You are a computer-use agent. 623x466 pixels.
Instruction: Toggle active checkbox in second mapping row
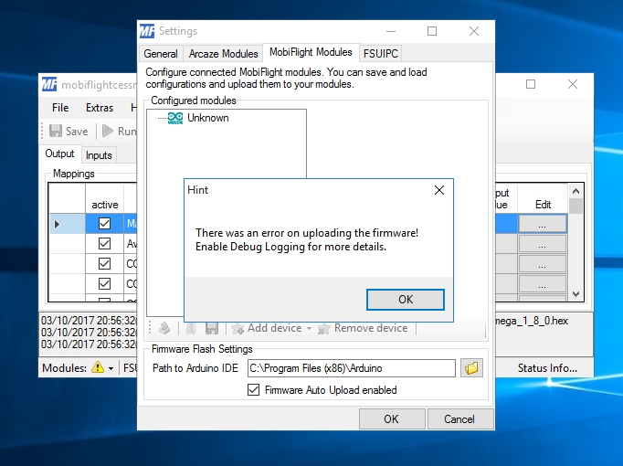pyautogui.click(x=104, y=244)
